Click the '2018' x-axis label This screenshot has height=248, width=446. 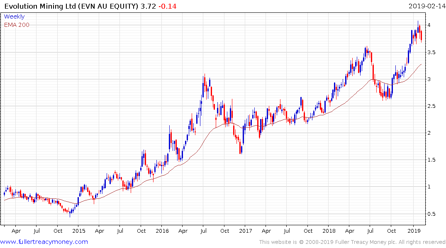point(329,231)
